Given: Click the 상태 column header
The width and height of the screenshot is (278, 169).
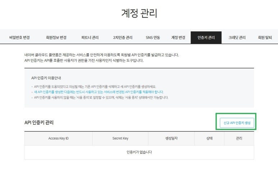Looking at the screenshot, I should pos(209,138).
